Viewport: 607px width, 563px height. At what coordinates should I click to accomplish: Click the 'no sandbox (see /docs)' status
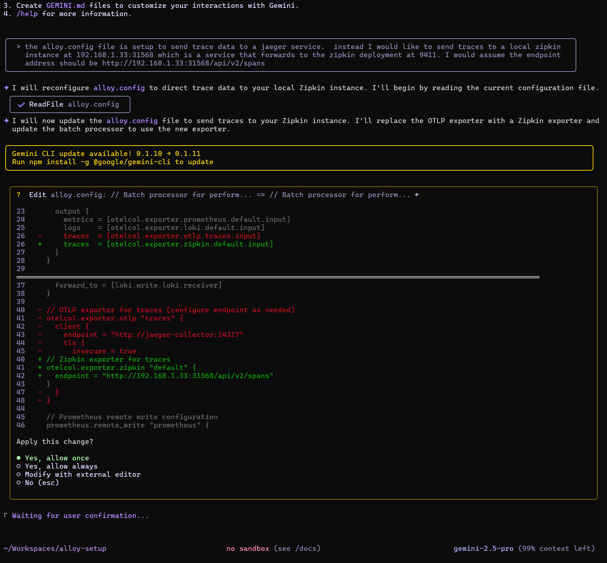tap(273, 548)
